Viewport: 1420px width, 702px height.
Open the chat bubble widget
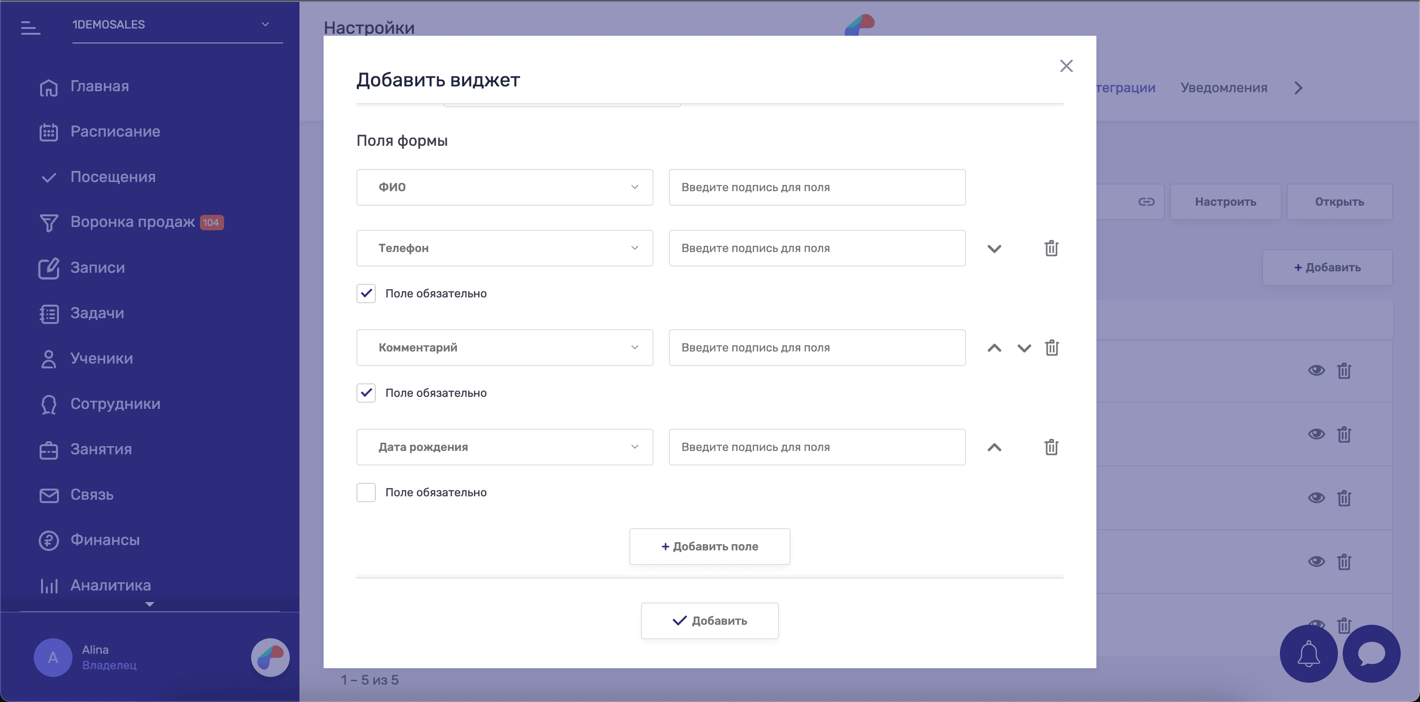(1371, 654)
